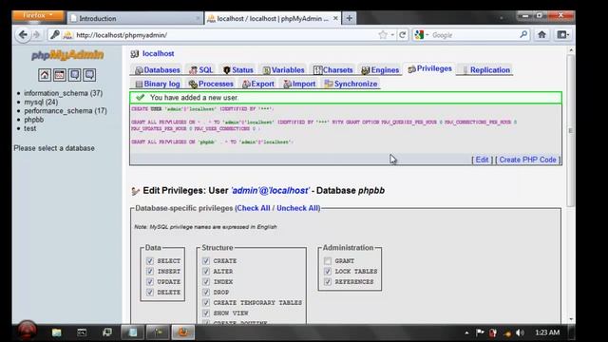Open the Processes tab

pyautogui.click(x=211, y=84)
